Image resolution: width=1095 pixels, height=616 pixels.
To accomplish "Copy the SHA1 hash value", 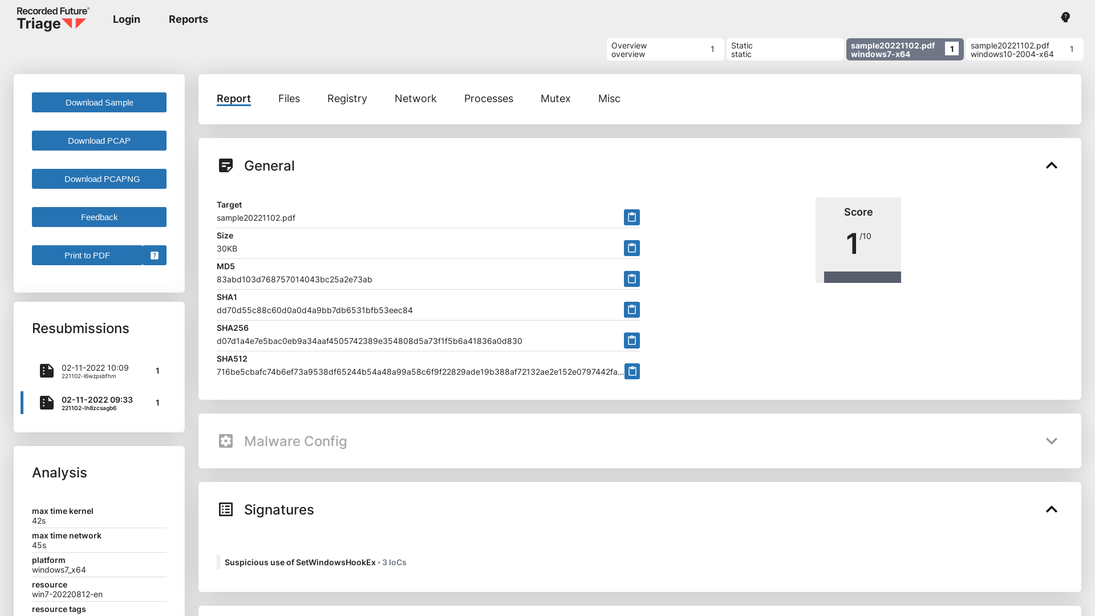I will (631, 310).
